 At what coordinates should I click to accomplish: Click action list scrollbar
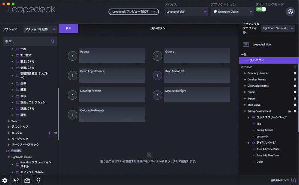pyautogui.click(x=58, y=114)
